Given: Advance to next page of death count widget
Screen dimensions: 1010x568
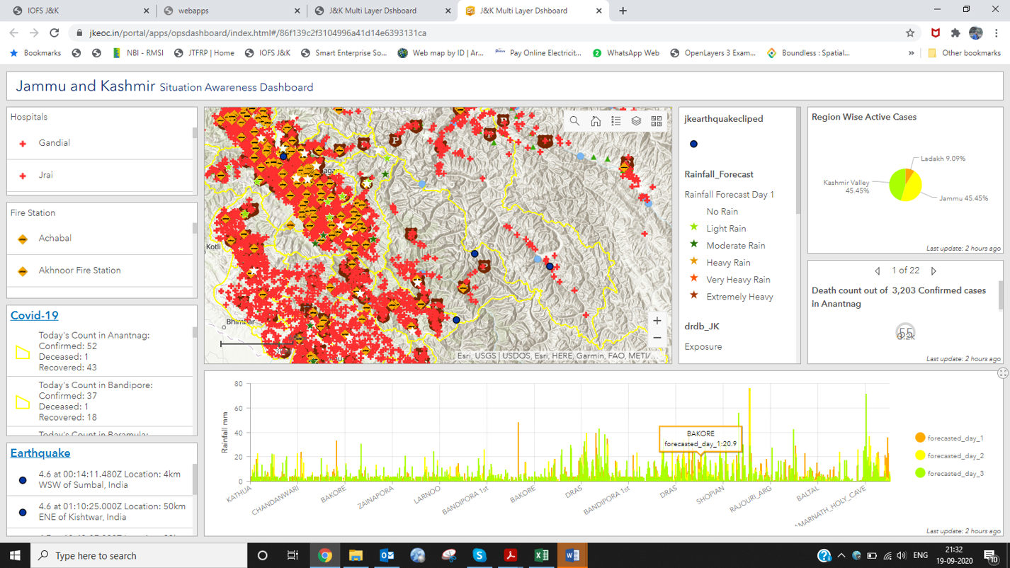Looking at the screenshot, I should tap(934, 271).
